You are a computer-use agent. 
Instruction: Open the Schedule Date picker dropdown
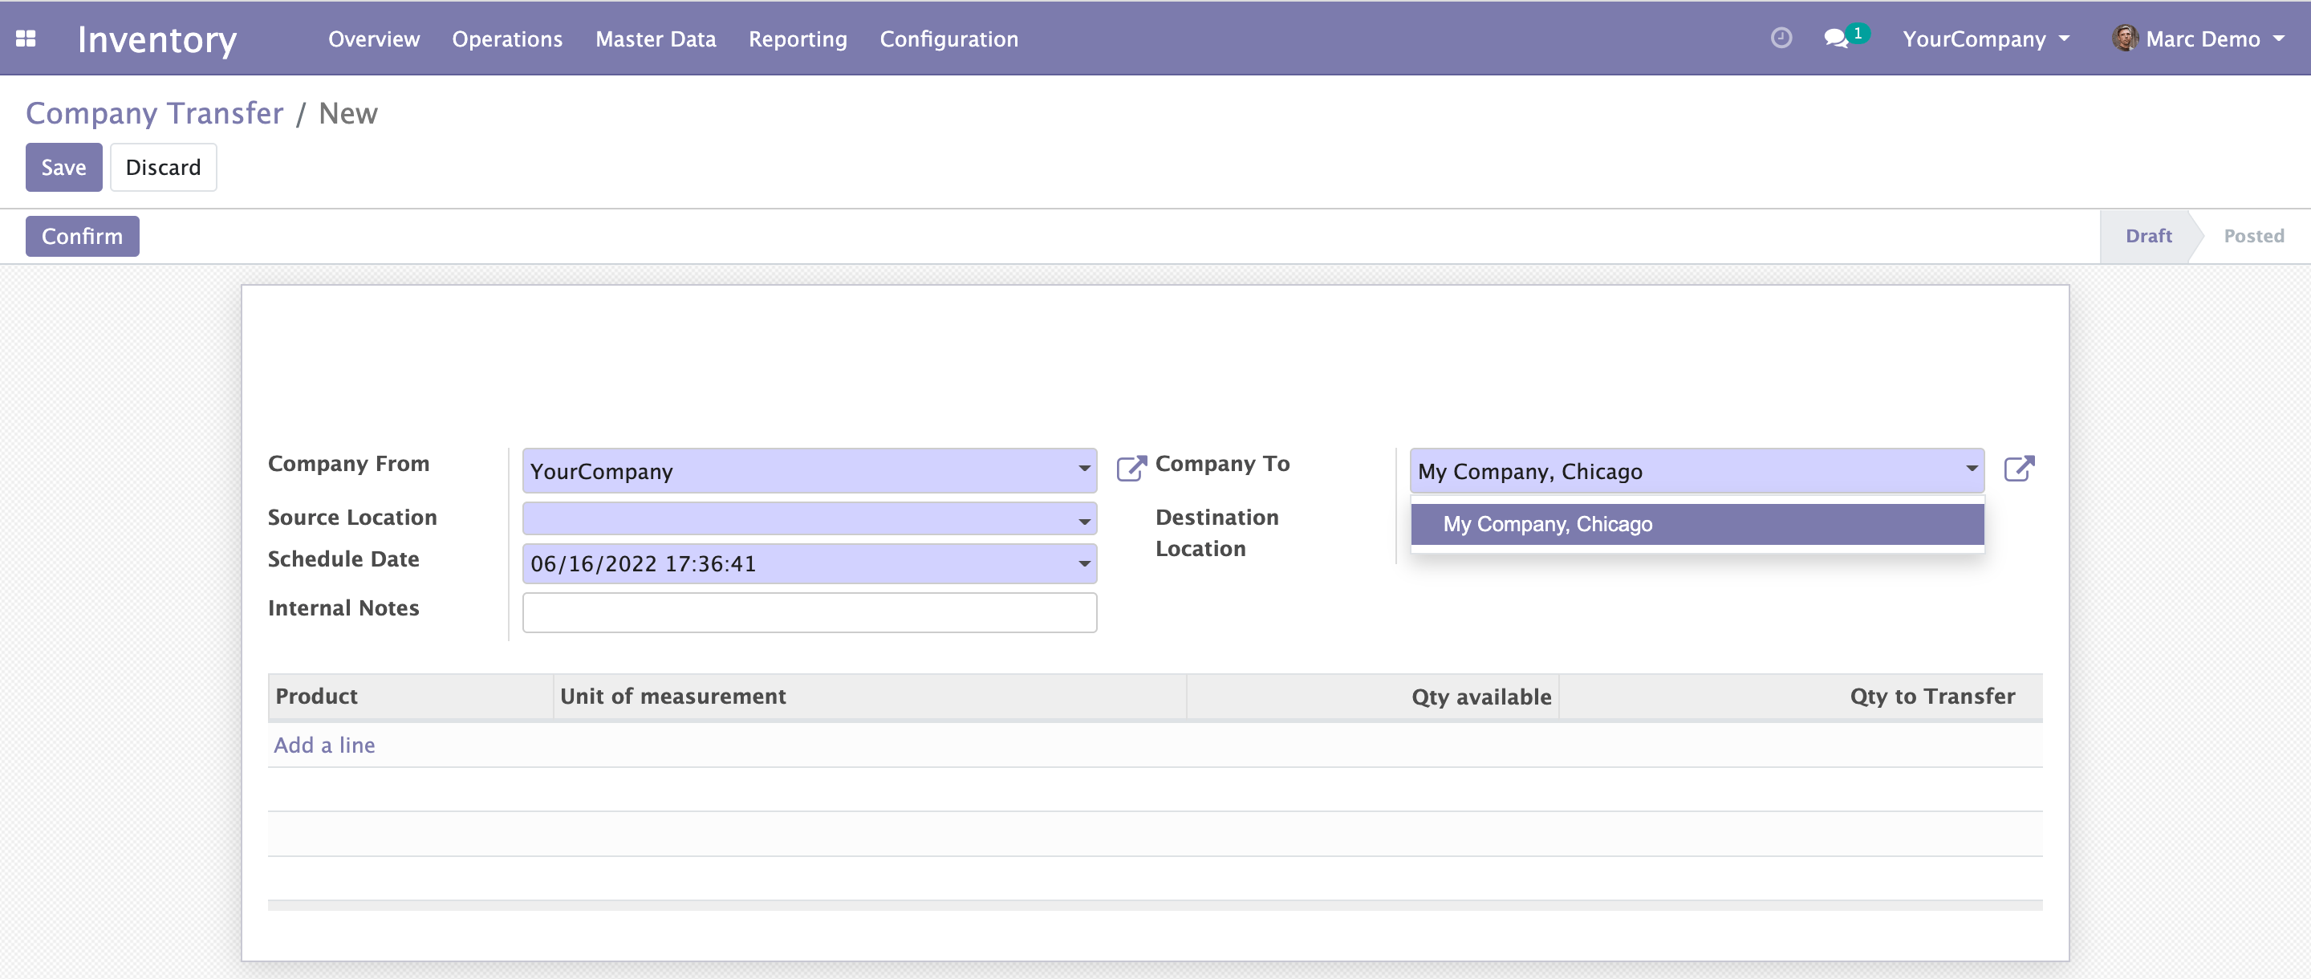tap(1084, 564)
